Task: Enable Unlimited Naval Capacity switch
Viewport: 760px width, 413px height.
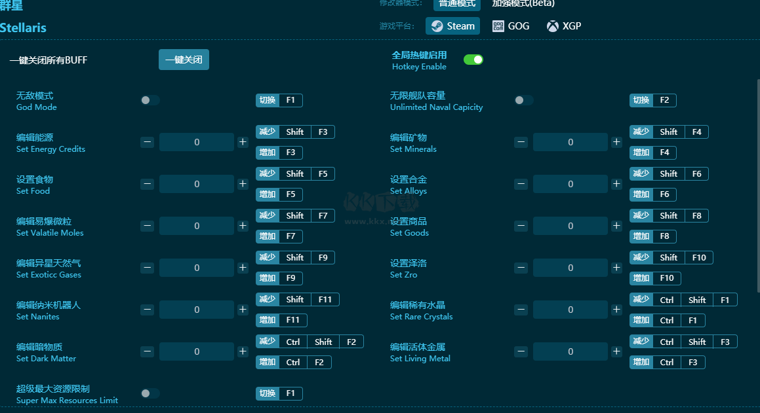Action: 524,100
